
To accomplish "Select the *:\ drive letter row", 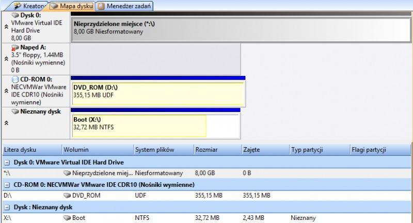I will (206, 173).
